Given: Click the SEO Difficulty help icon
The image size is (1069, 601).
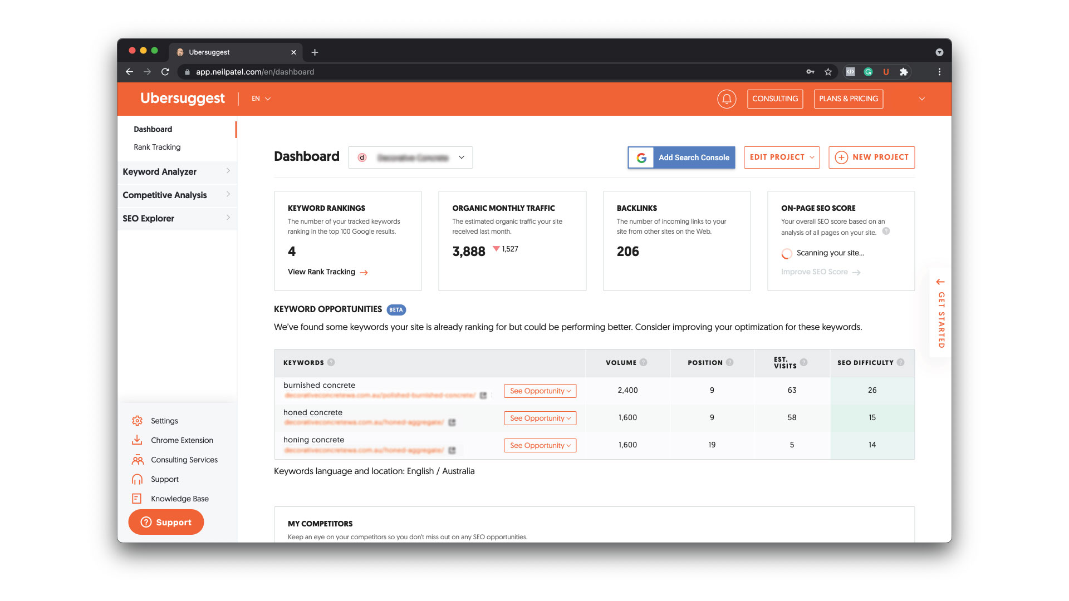Looking at the screenshot, I should [900, 362].
